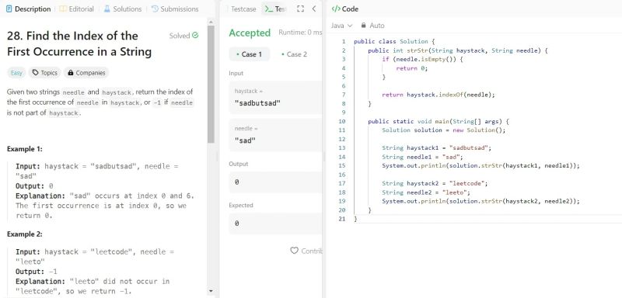Click the problem title text
This screenshot has height=298, width=622.
click(79, 43)
